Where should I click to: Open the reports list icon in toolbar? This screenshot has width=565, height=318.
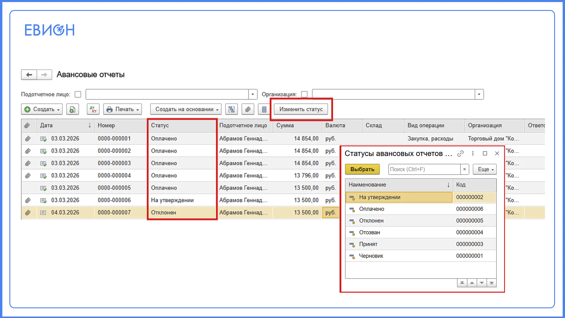pyautogui.click(x=264, y=109)
